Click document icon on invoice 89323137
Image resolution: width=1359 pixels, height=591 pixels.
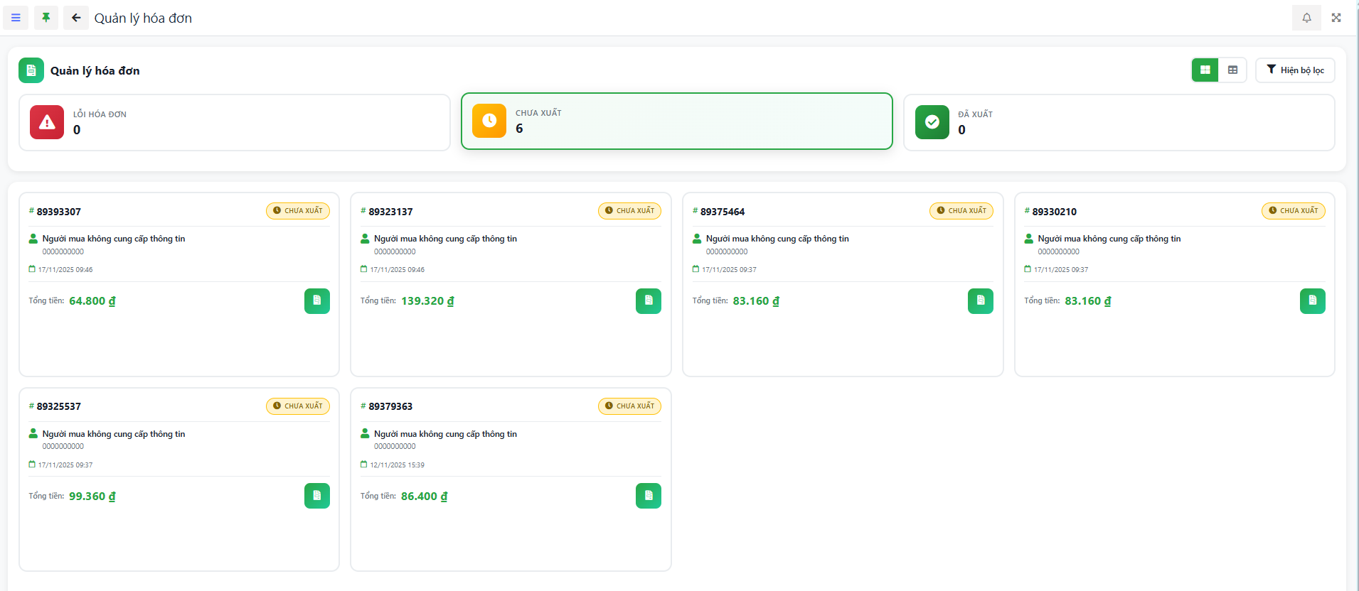coord(649,301)
